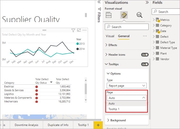The image size is (180, 129).
Task: Select the Build visual fields icon
Action: point(108,15)
